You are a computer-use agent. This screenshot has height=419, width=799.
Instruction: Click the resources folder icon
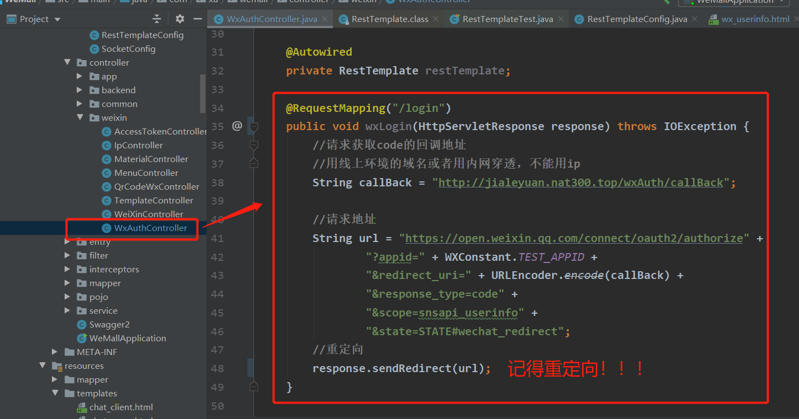tap(56, 366)
